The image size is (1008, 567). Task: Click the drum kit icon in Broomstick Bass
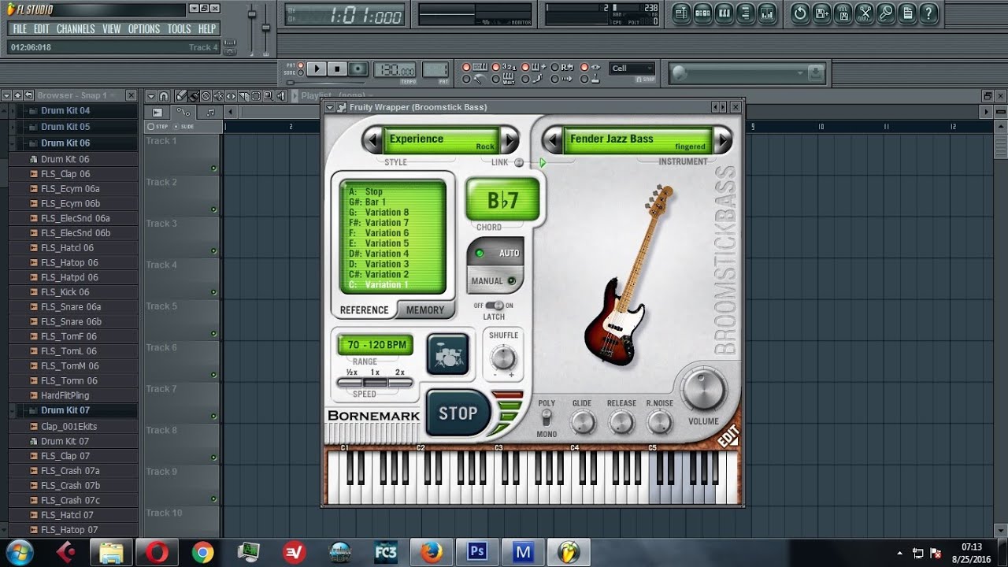pyautogui.click(x=448, y=354)
